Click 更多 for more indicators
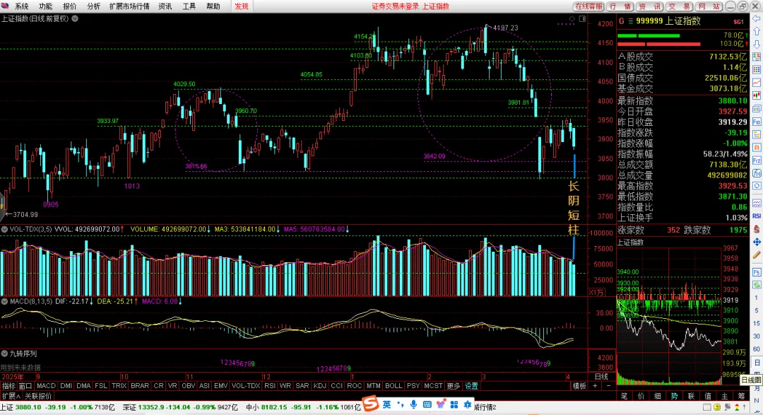 [x=453, y=386]
